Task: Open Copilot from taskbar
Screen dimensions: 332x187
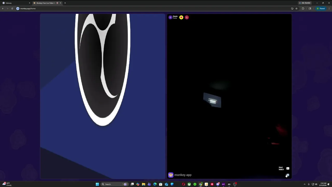Action: pyautogui.click(x=138, y=184)
